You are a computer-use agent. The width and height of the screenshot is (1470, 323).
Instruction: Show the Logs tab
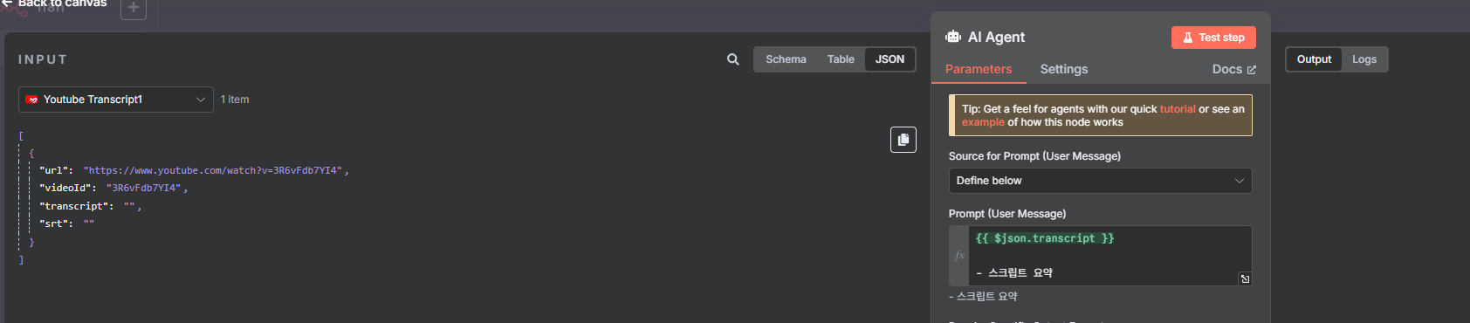pos(1364,59)
